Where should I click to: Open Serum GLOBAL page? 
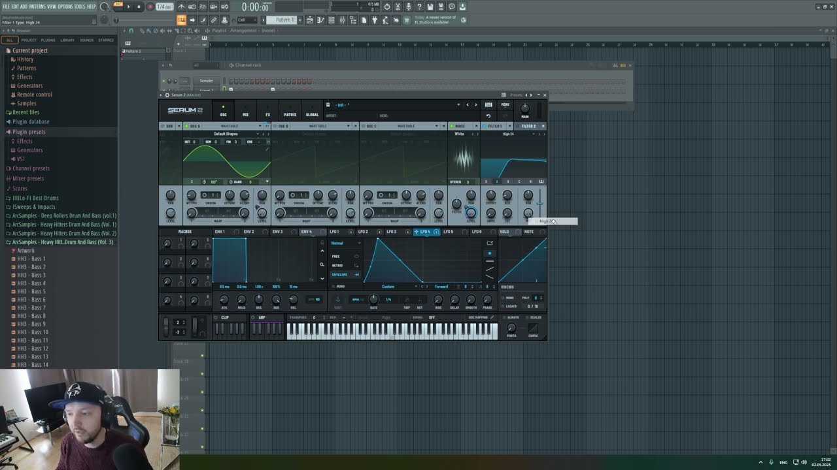[312, 111]
